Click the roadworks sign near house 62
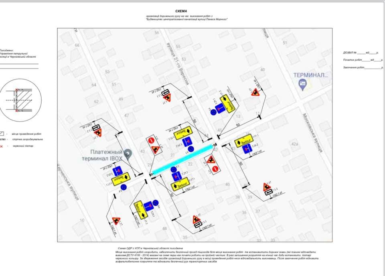385x276 pixels. pyautogui.click(x=97, y=132)
